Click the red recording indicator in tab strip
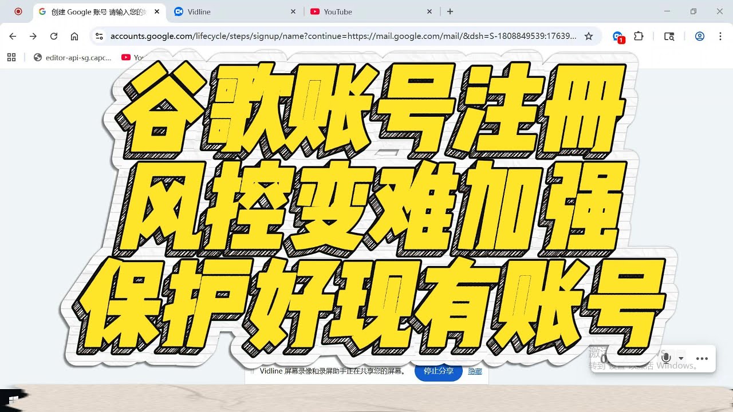 pos(18,11)
